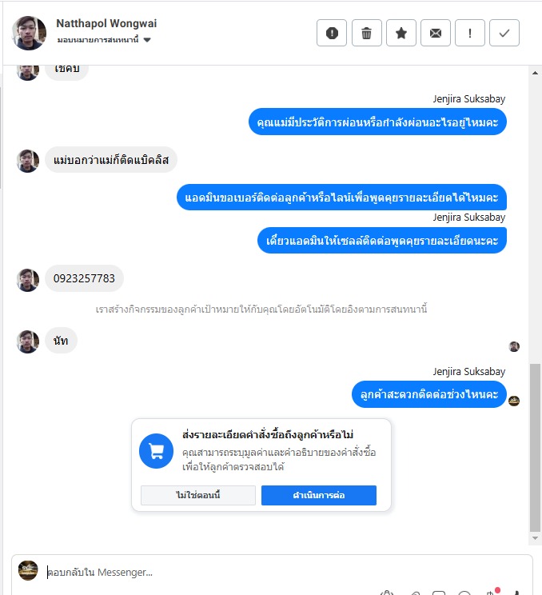
Task: Click the page avatar beside reply box
Action: click(28, 570)
